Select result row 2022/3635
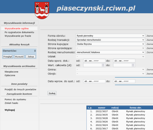This screenshot has width=153, height=130. coord(120,115)
